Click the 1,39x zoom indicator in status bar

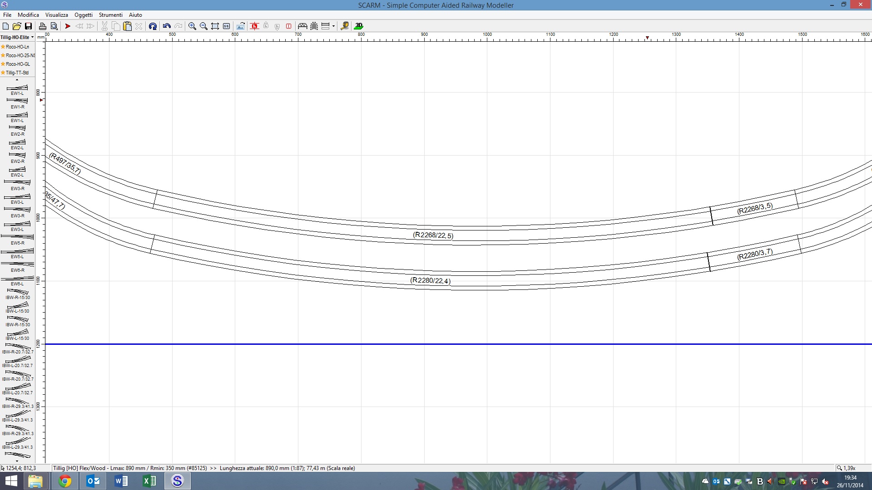pyautogui.click(x=846, y=468)
